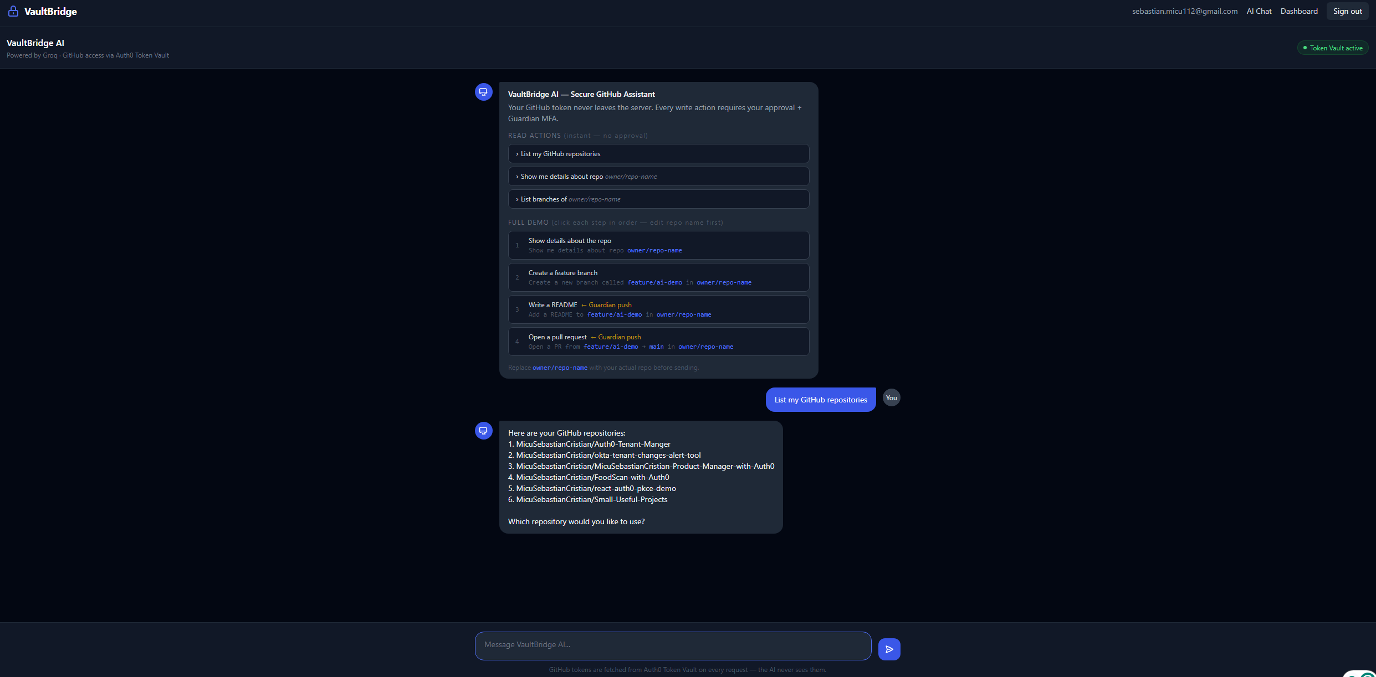Select 'List my GitHub repositories' suggestion
Image resolution: width=1376 pixels, height=677 pixels.
(x=658, y=154)
